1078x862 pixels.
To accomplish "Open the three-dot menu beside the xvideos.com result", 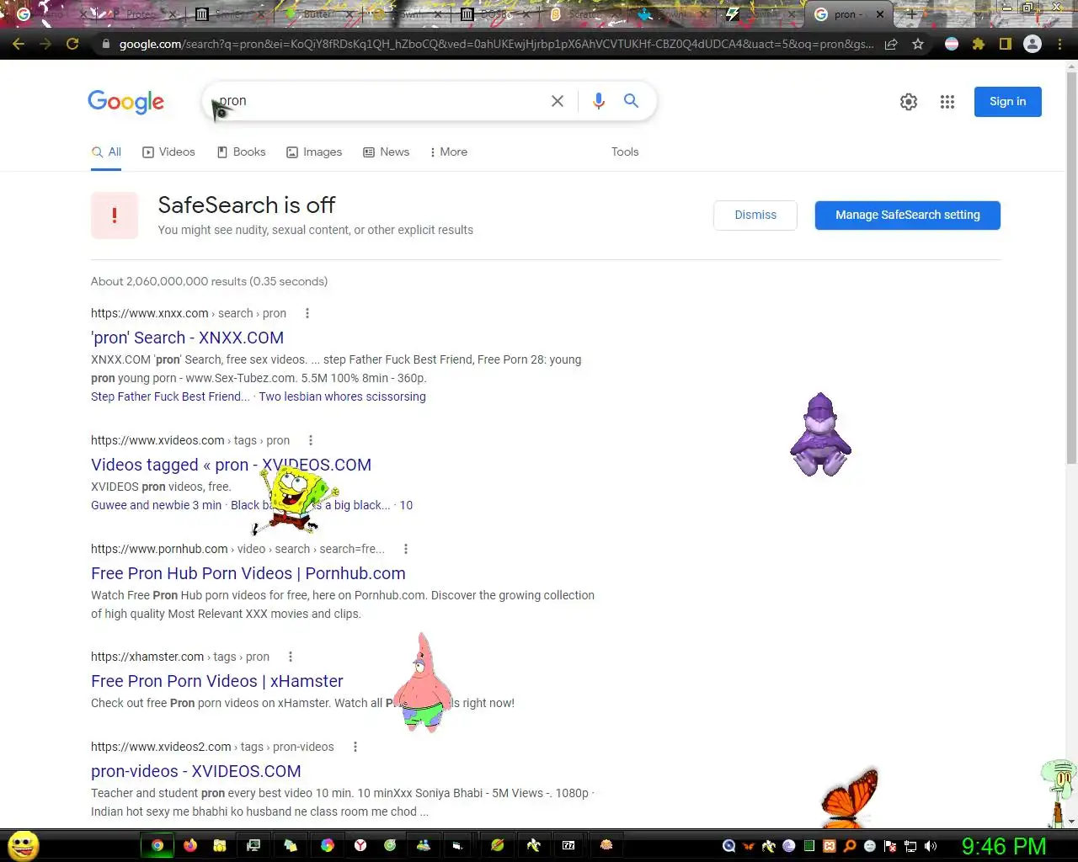I will pyautogui.click(x=311, y=440).
